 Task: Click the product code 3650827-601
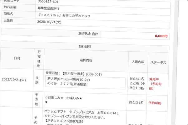[48, 1]
